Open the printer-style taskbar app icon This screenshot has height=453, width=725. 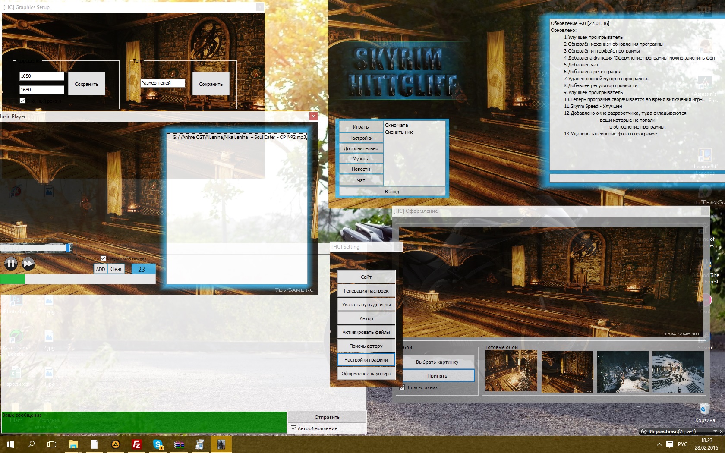pos(200,444)
